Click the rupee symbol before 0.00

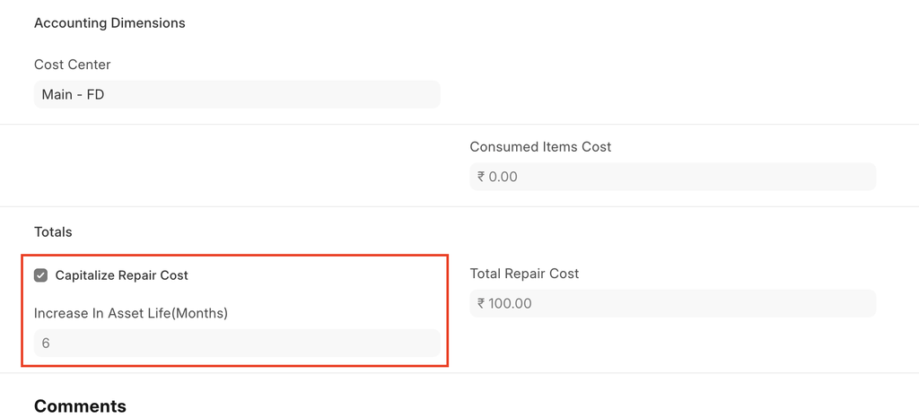[481, 177]
